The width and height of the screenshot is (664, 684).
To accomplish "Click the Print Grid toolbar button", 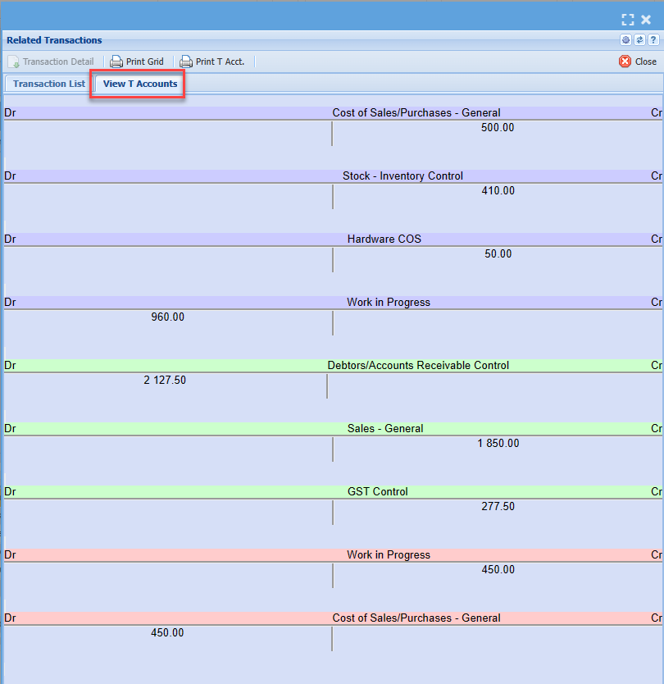I will pyautogui.click(x=138, y=62).
